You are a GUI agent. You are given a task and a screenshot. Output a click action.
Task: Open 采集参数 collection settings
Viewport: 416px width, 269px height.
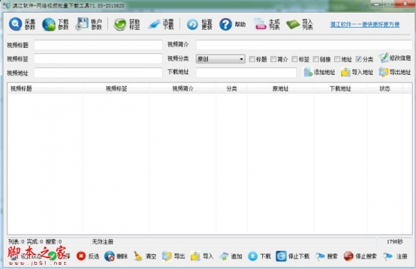[x=22, y=24]
